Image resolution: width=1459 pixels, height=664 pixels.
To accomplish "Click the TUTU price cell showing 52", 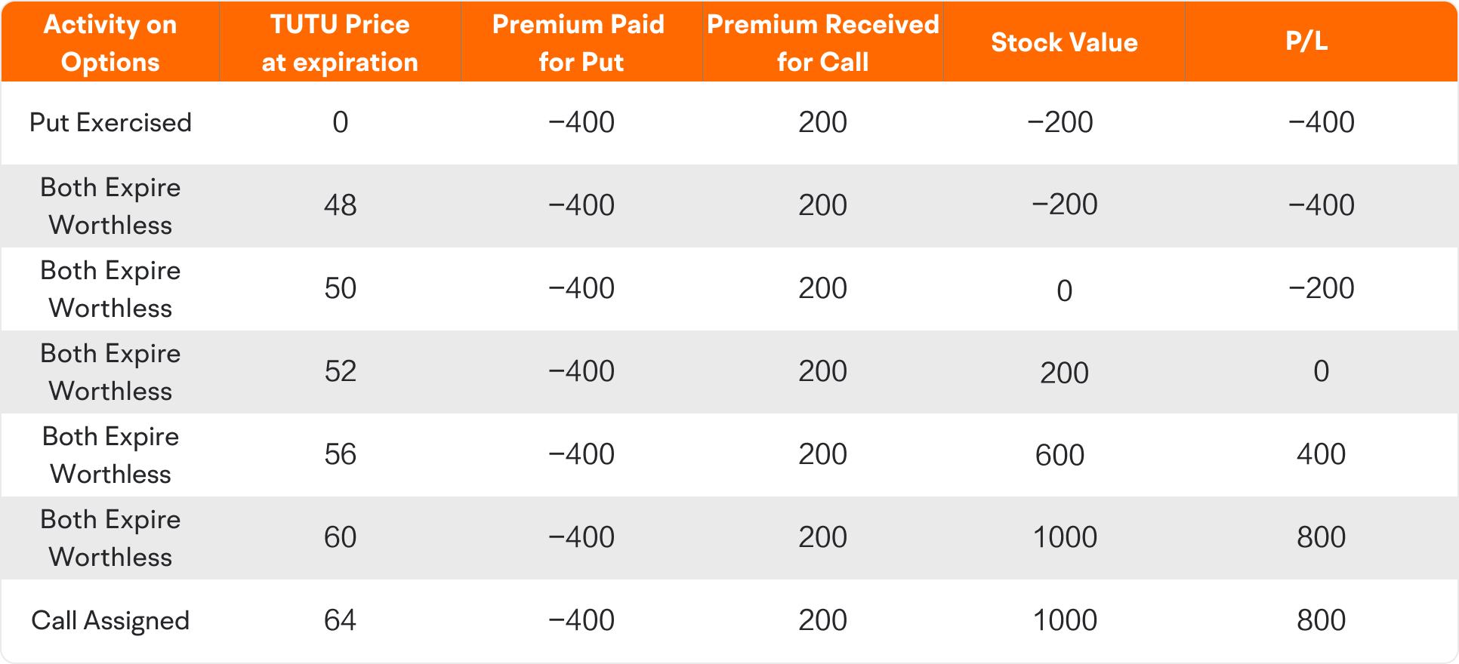I will 340,371.
